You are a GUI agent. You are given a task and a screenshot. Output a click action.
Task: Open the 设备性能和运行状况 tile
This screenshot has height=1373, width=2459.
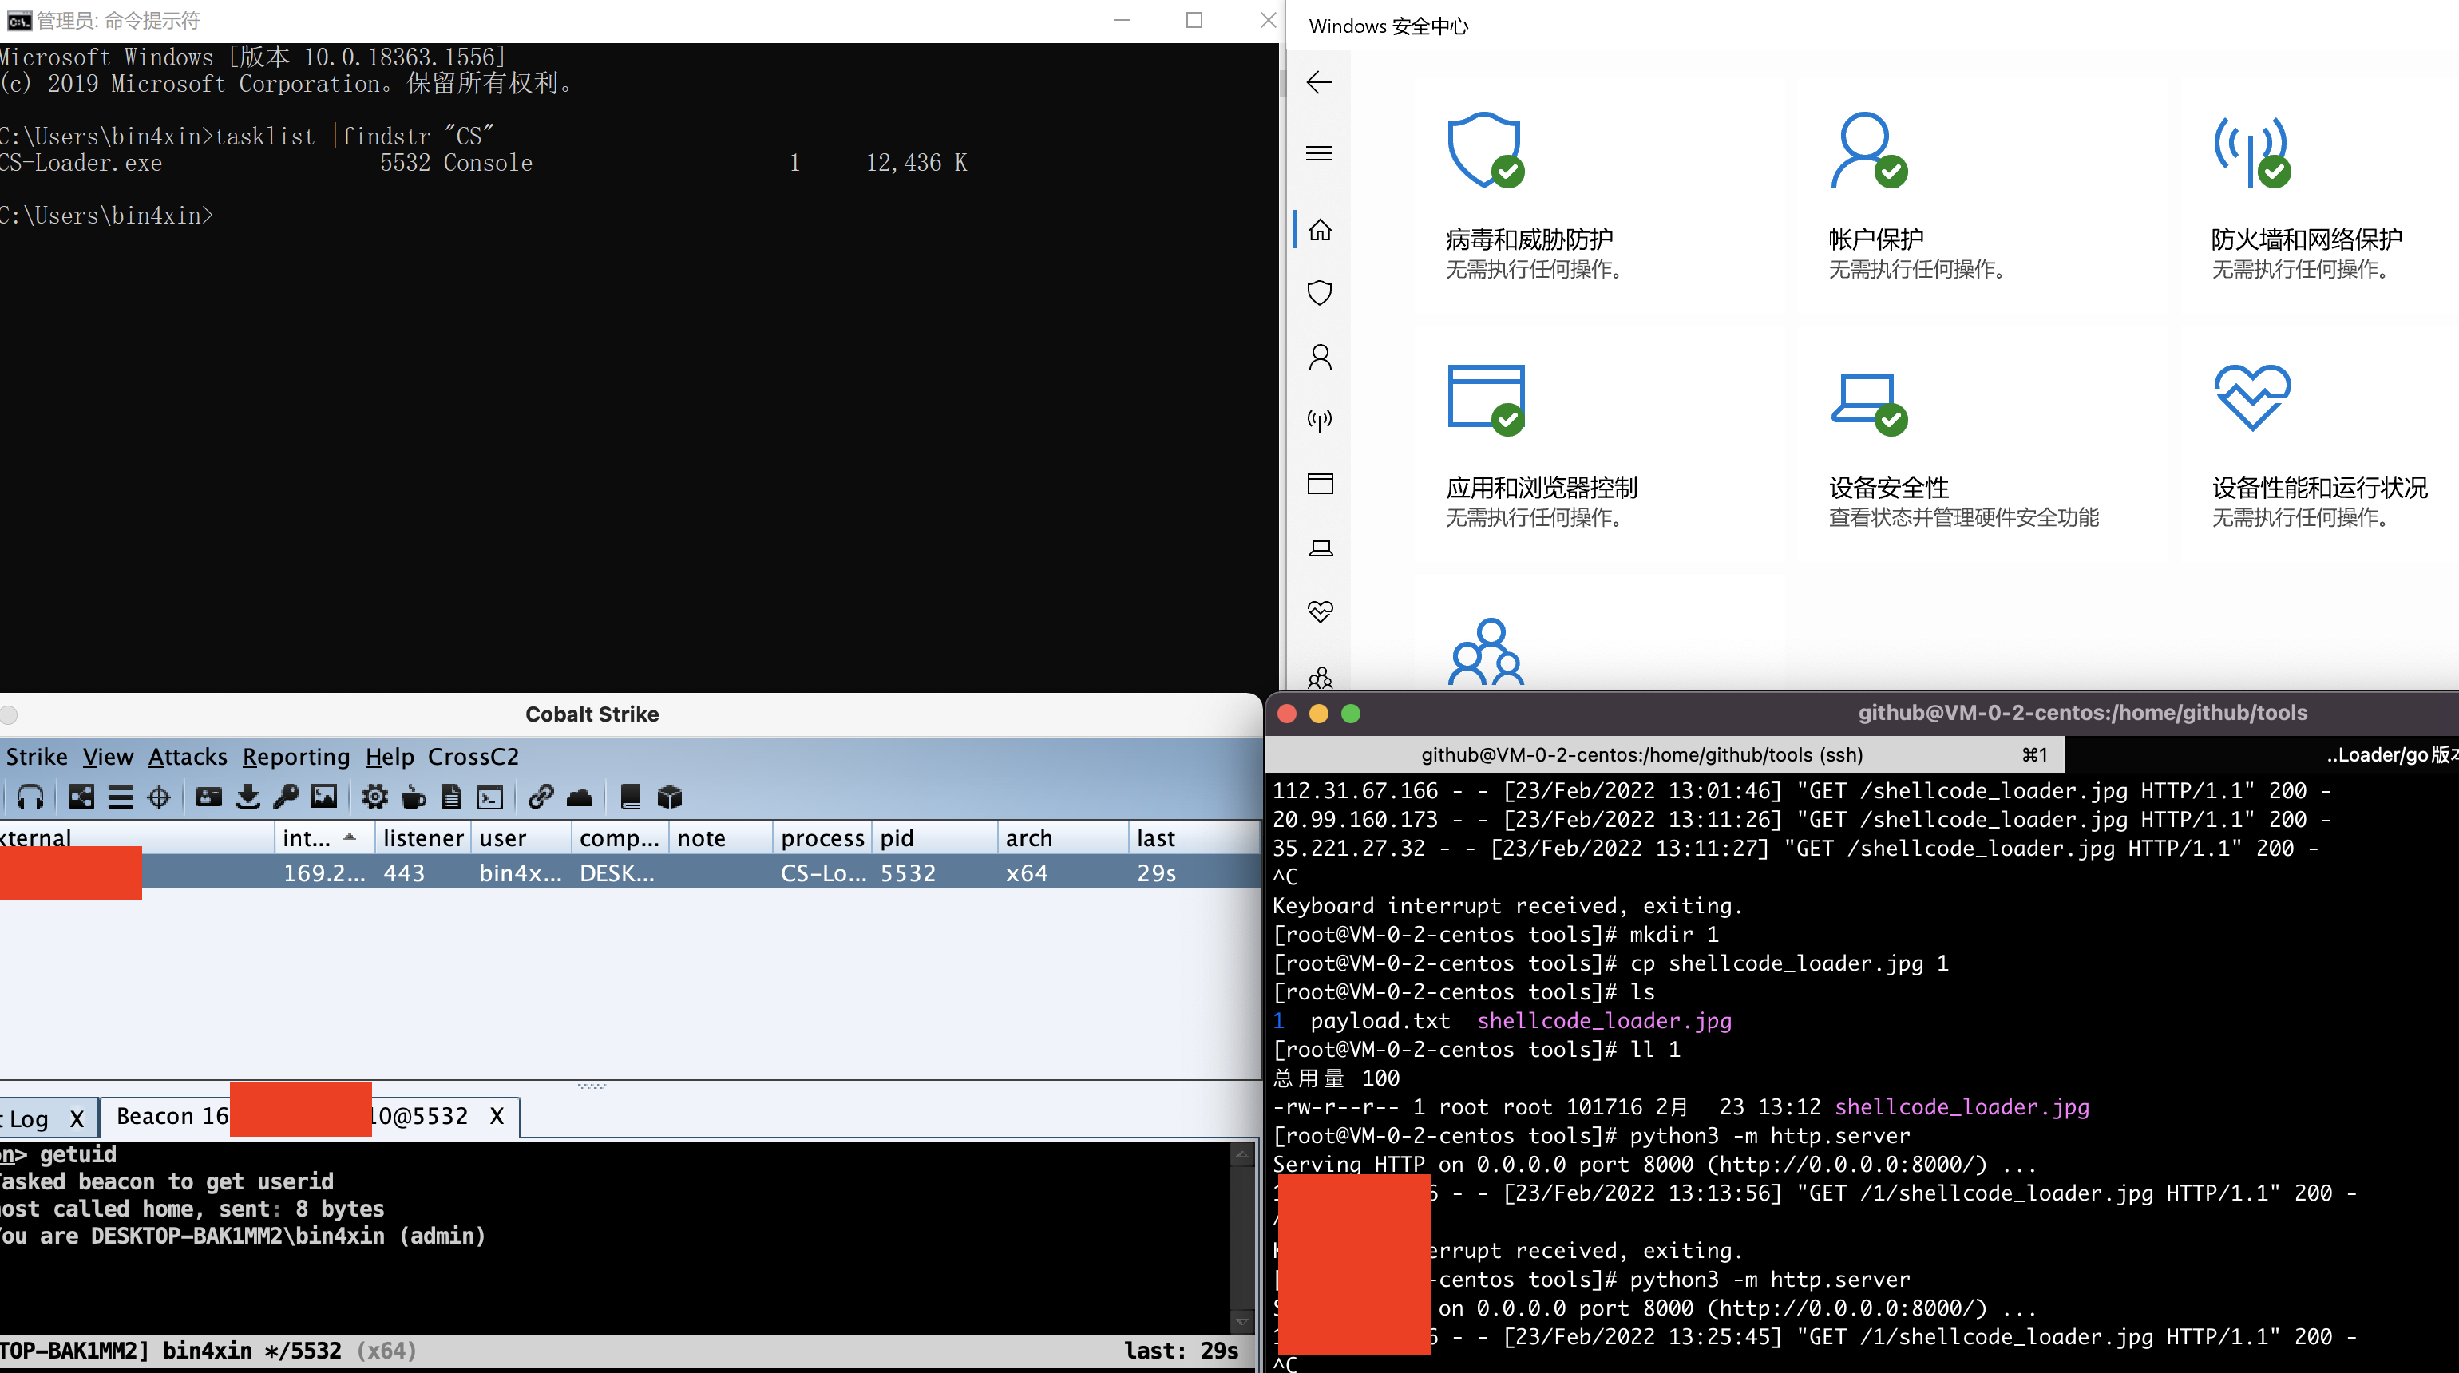2319,445
